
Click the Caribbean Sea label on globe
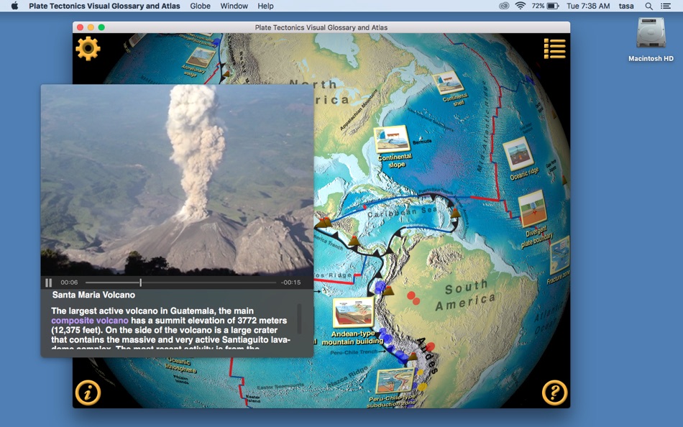coord(402,212)
